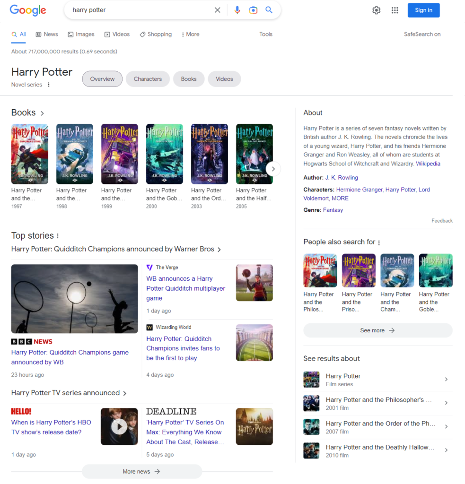Select the Books chip
This screenshot has width=465, height=484.
(189, 79)
